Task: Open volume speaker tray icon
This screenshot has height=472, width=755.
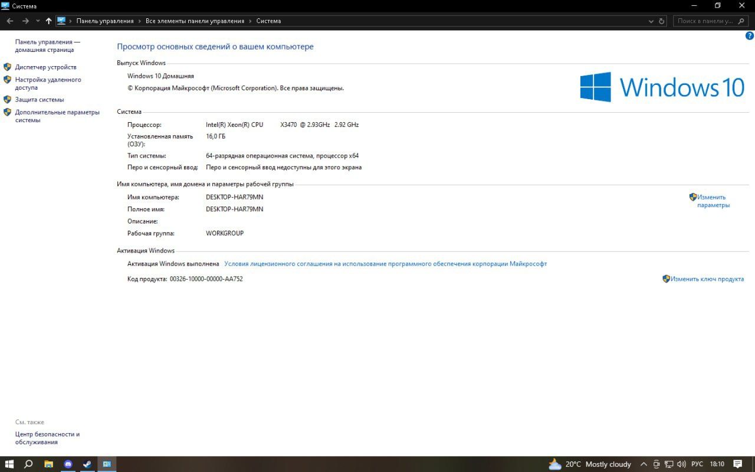Action: click(682, 464)
